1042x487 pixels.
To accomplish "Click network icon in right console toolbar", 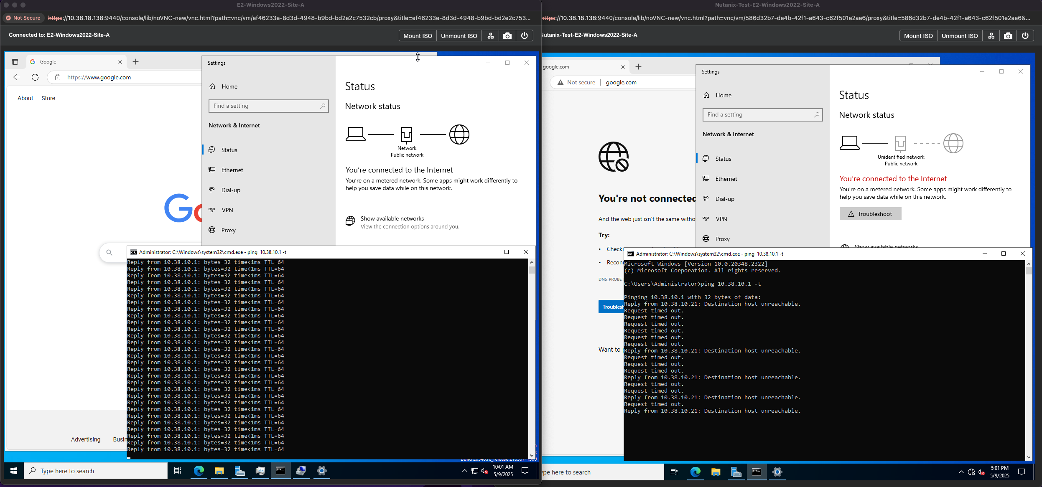I will (991, 36).
